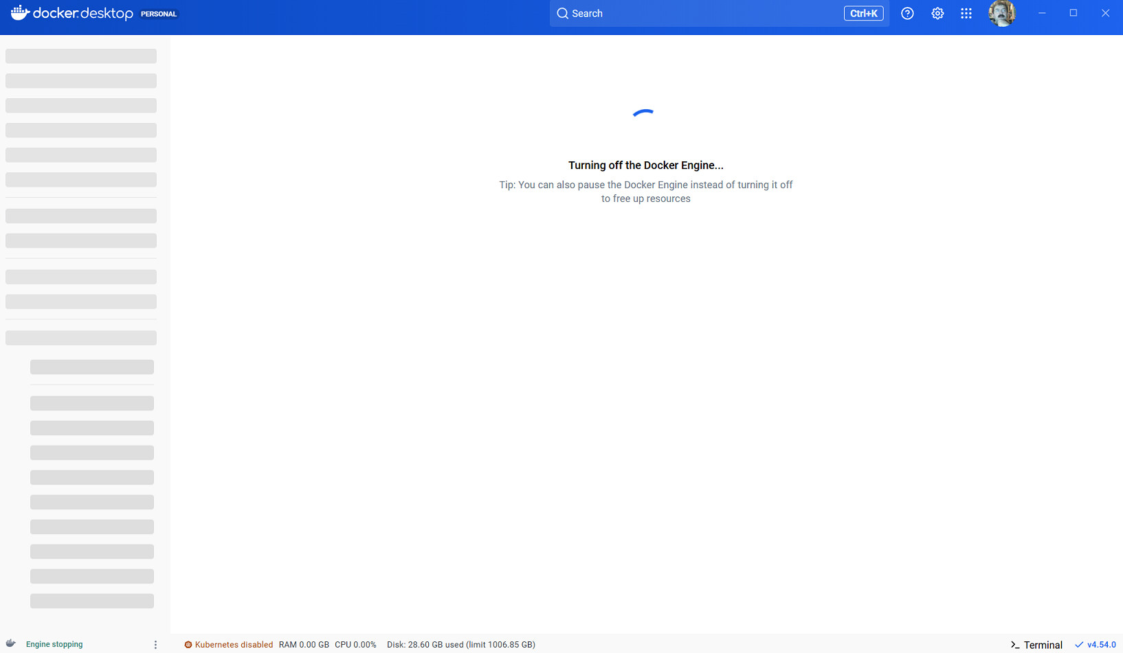Viewport: 1123px width, 653px height.
Task: Click the Kubernetes disabled status icon
Action: click(x=188, y=644)
